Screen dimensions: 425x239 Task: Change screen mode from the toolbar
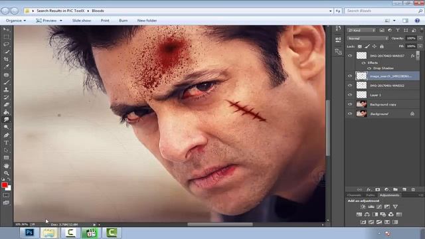pos(6,202)
